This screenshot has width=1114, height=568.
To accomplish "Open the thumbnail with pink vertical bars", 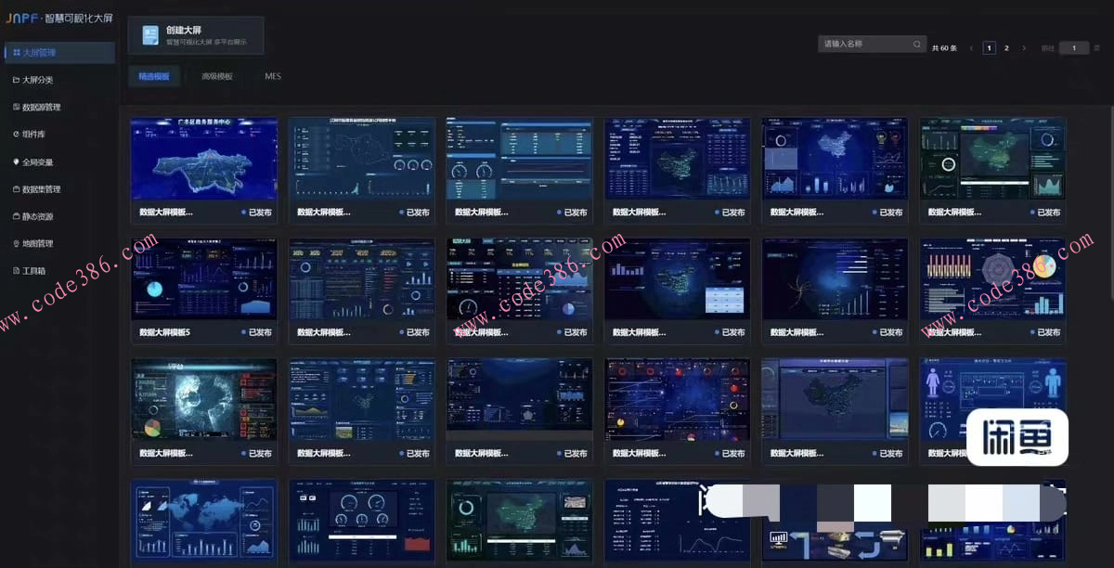I will 992,279.
